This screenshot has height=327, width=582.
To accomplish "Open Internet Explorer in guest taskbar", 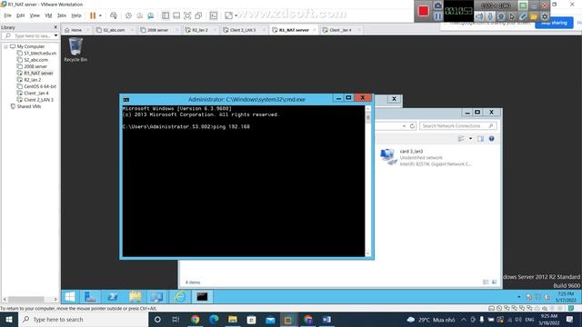I will (x=180, y=297).
